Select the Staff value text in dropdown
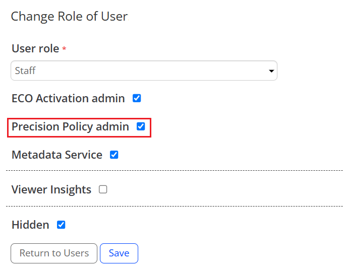Screen dimensions: 343x271 (25, 71)
